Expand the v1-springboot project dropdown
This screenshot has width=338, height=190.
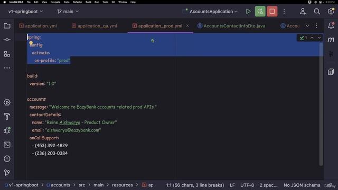(26, 12)
